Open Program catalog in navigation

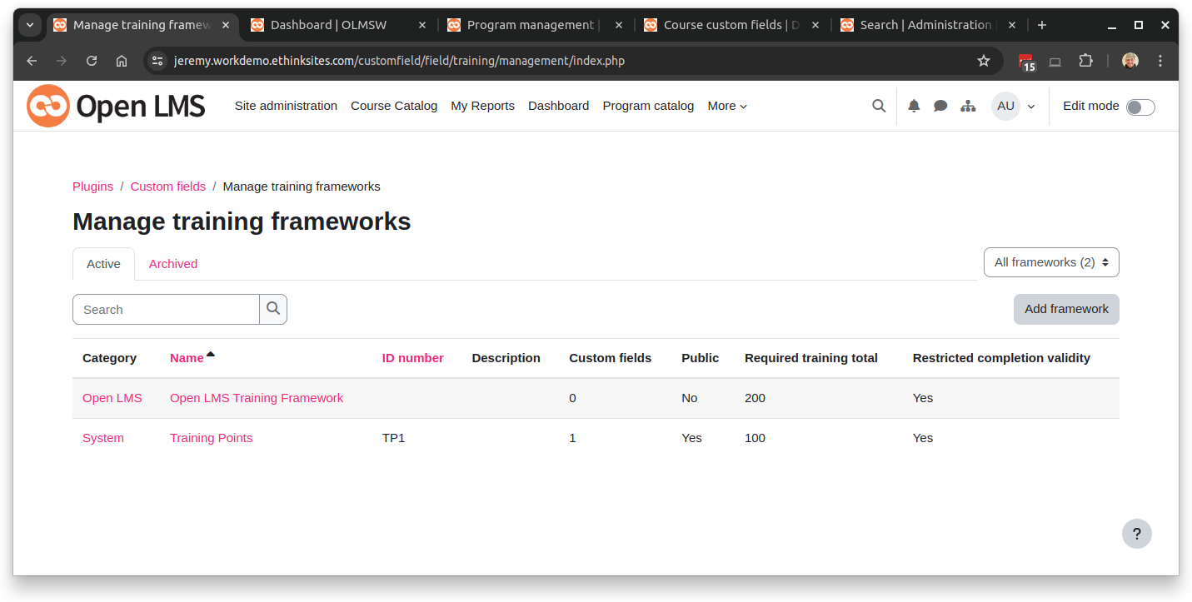[x=648, y=106]
